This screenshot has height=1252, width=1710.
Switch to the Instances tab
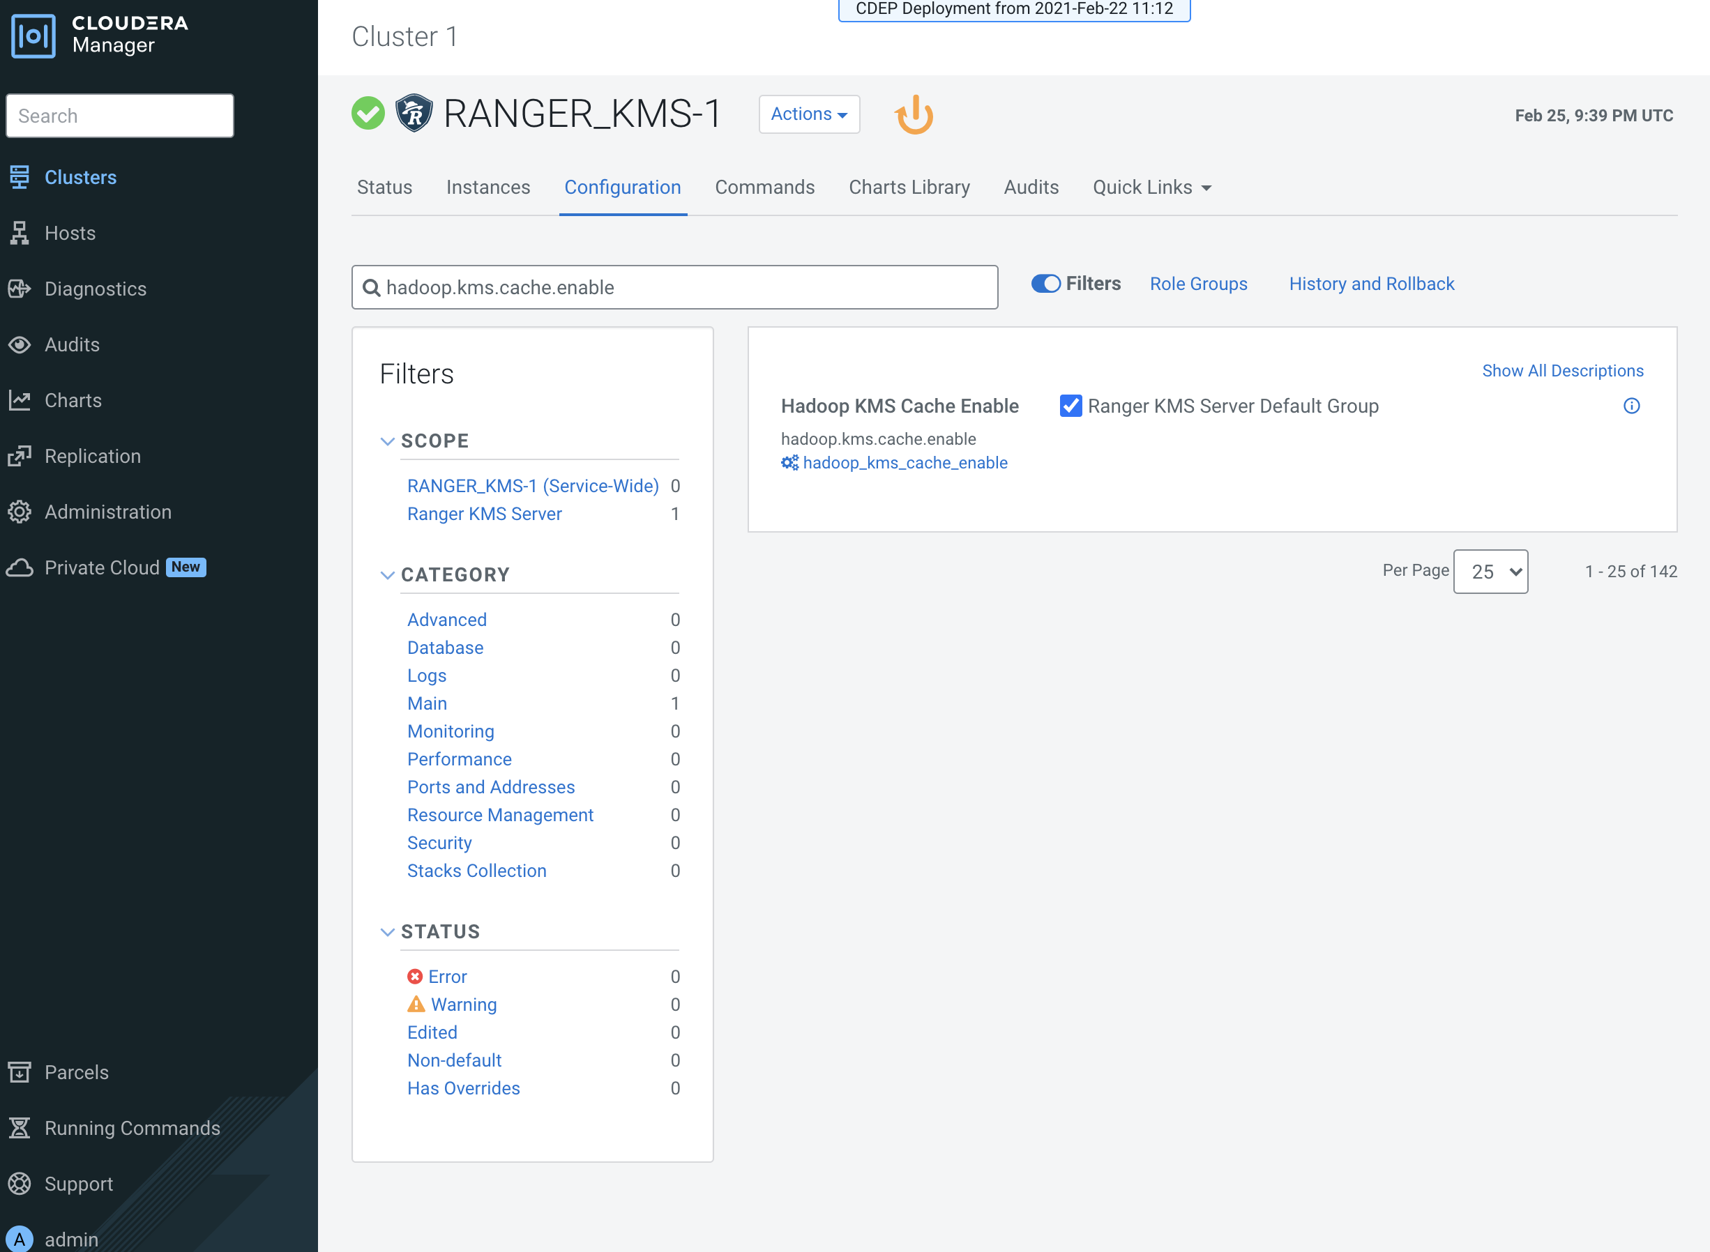[488, 188]
